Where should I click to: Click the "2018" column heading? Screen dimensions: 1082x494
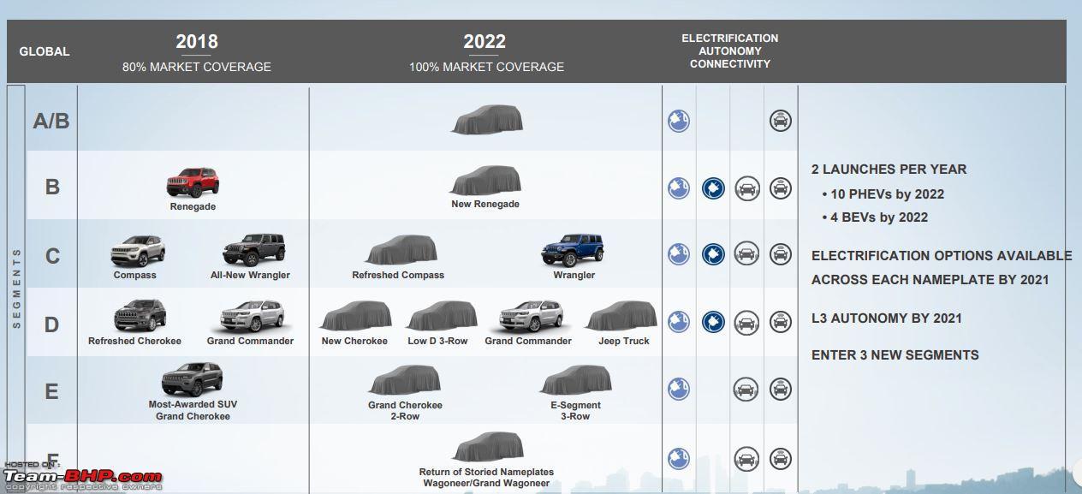click(x=197, y=41)
